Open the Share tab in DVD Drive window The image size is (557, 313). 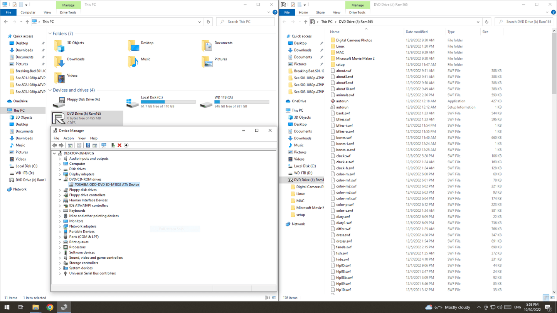[320, 12]
